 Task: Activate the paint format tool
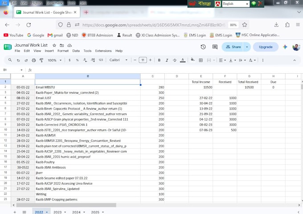click(41, 60)
